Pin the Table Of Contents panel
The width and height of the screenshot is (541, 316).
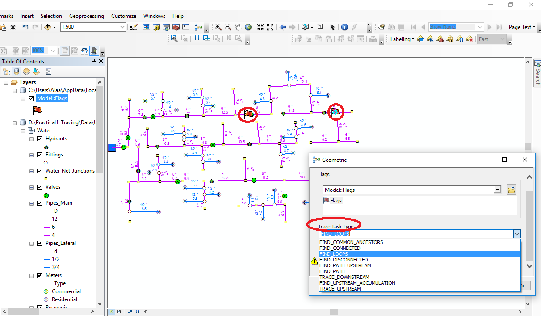[94, 61]
